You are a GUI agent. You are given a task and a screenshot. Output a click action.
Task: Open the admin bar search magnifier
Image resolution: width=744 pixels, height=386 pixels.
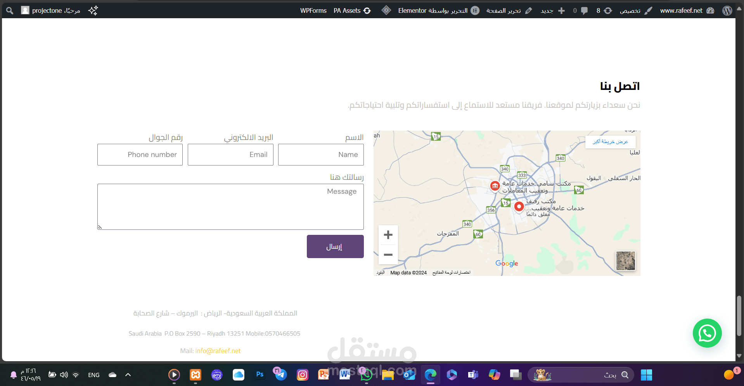coord(10,10)
